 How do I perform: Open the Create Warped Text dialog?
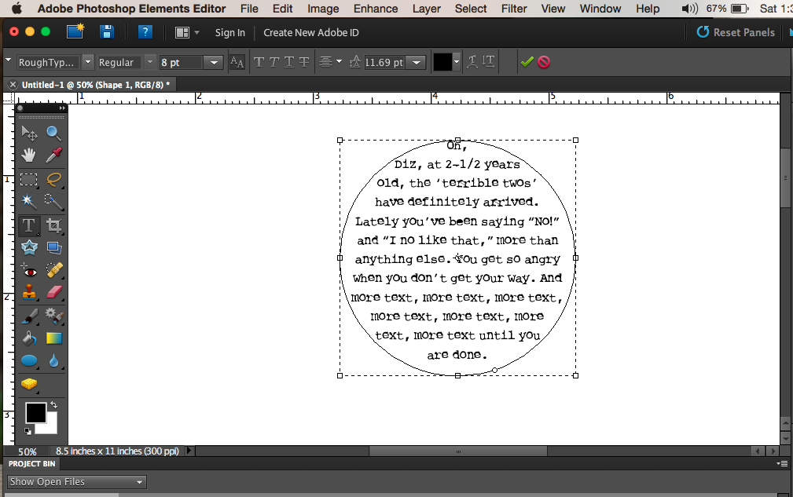coord(472,61)
